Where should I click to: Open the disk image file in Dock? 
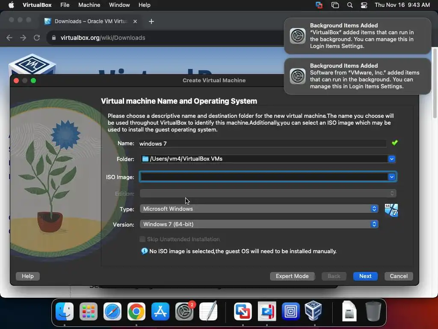coord(349,311)
